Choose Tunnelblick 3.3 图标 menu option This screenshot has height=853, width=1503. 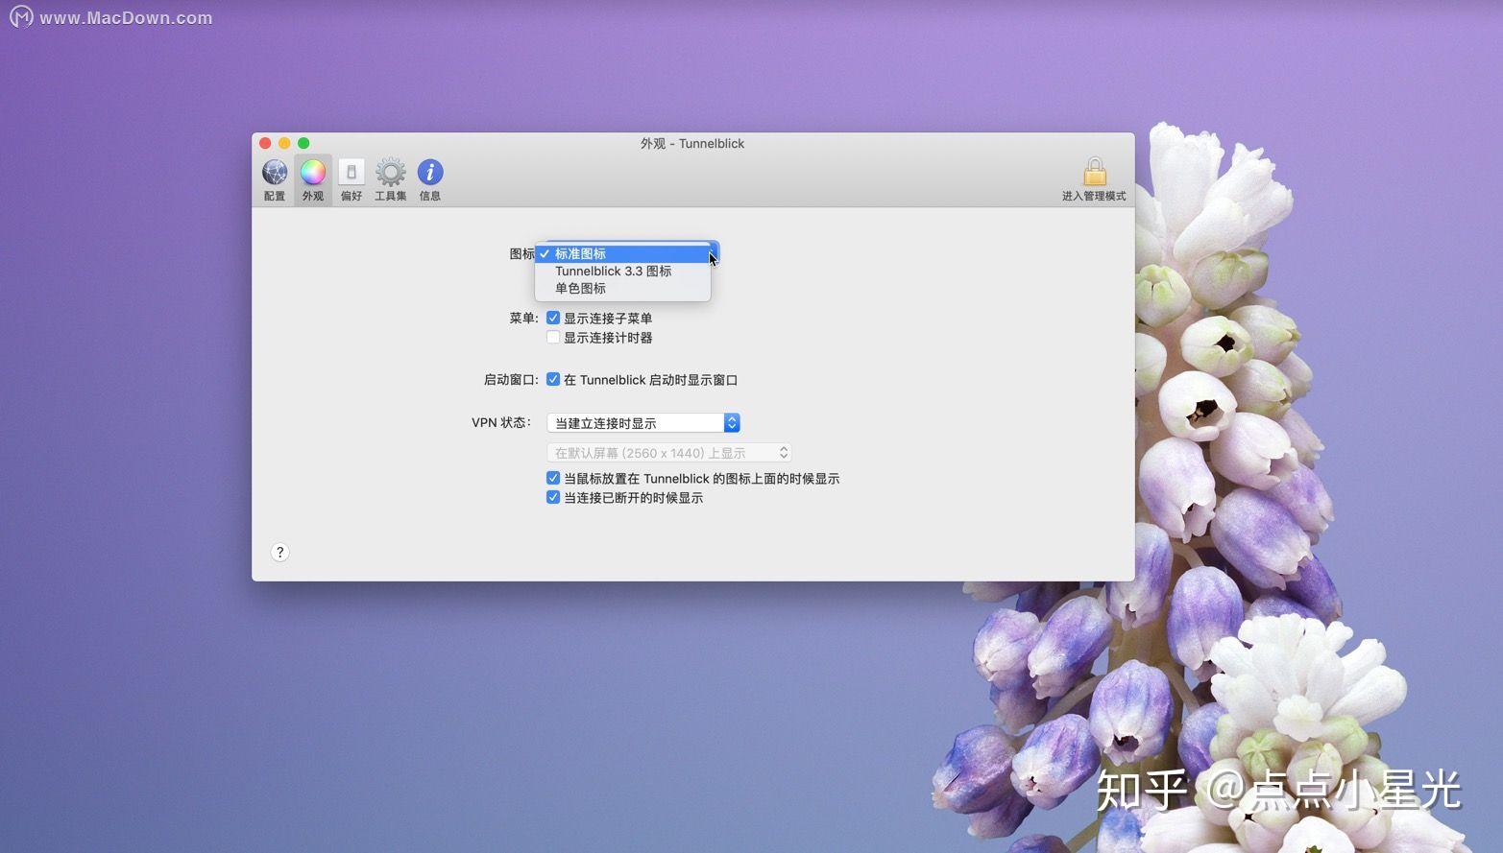(x=622, y=271)
